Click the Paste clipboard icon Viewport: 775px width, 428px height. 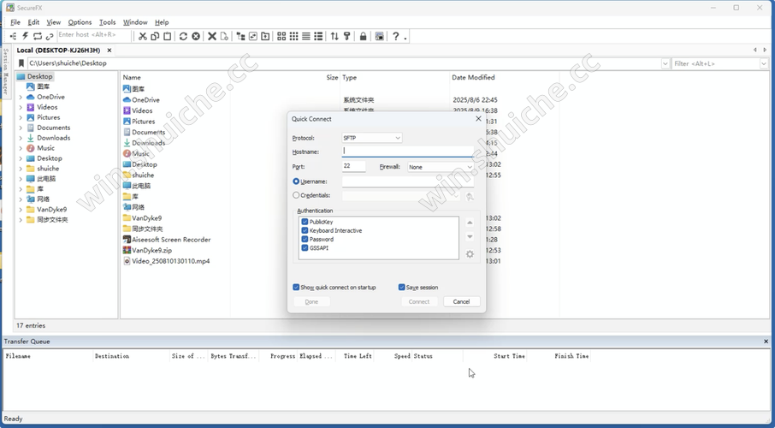click(167, 36)
